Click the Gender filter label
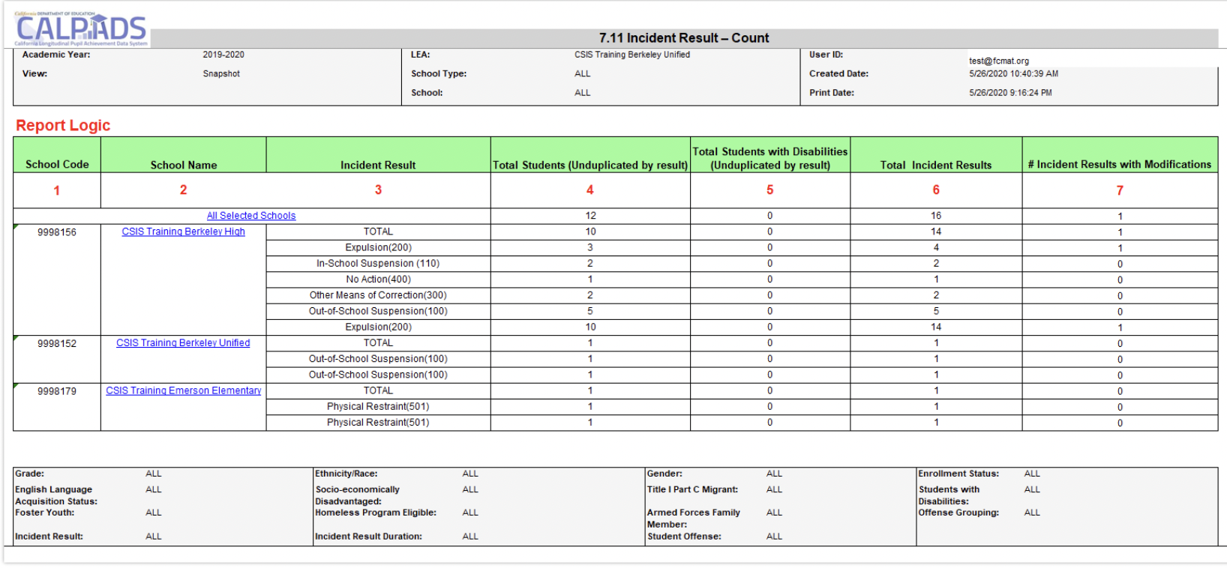This screenshot has height=568, width=1227. 665,474
